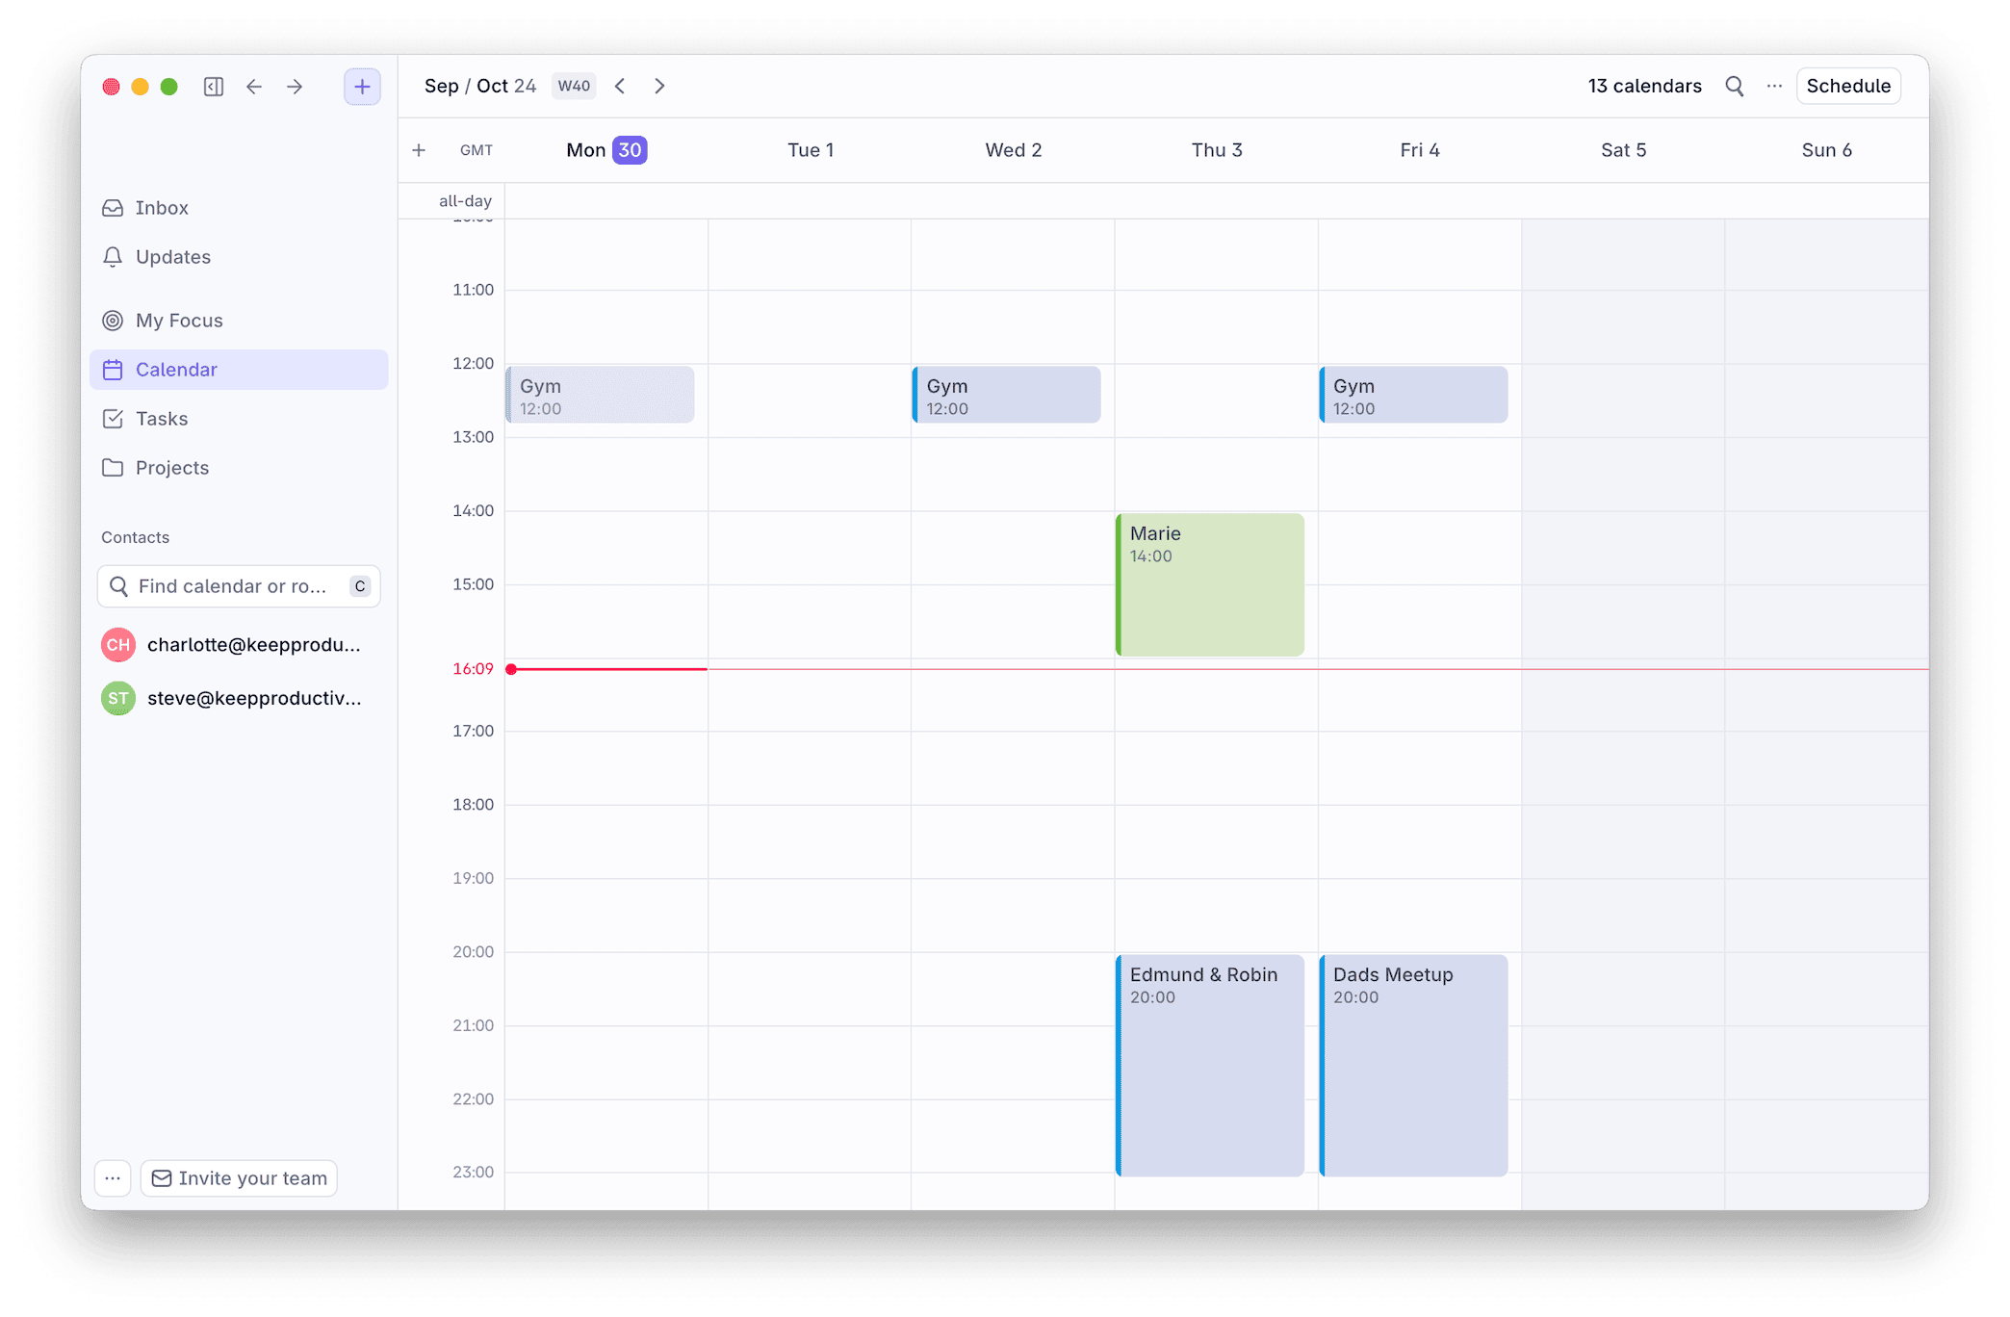Select My Focus in the sidebar
Screen dimensions: 2010x1317
pos(179,320)
